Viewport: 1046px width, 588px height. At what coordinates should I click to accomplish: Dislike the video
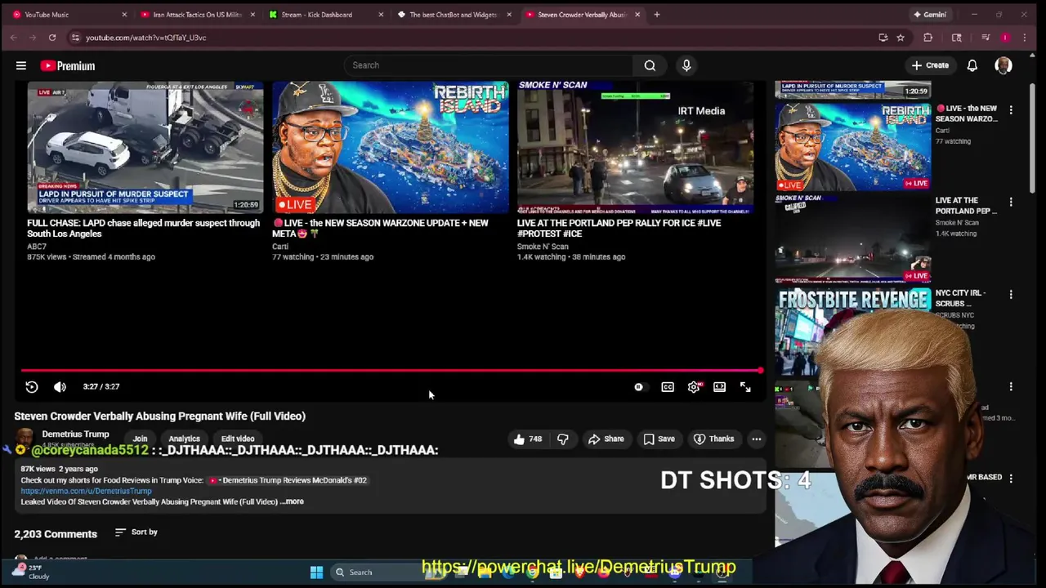[x=563, y=439]
